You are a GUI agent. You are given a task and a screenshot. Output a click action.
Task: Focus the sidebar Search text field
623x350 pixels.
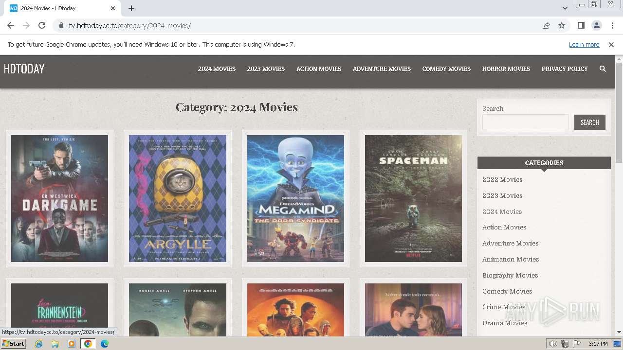point(525,122)
